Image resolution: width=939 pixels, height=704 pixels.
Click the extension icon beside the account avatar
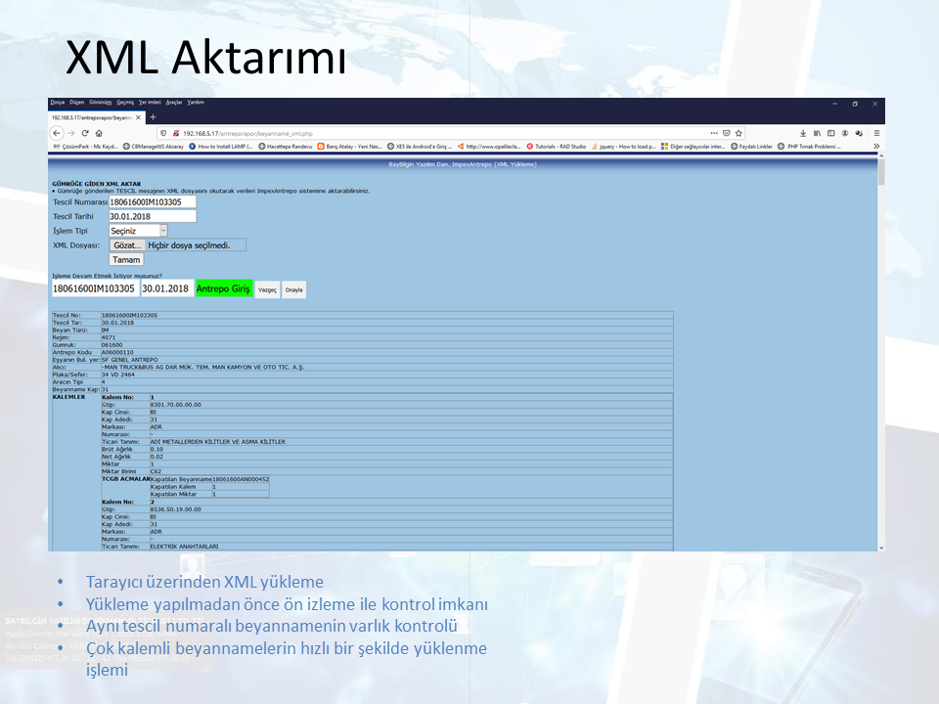859,133
